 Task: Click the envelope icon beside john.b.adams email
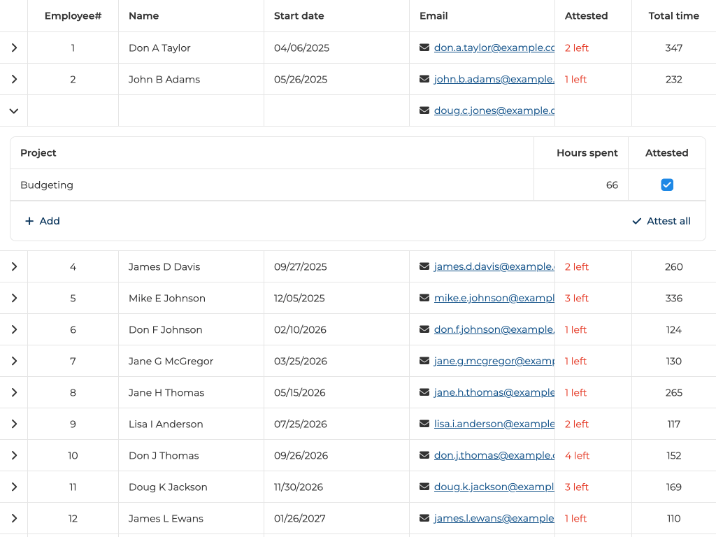pos(424,79)
